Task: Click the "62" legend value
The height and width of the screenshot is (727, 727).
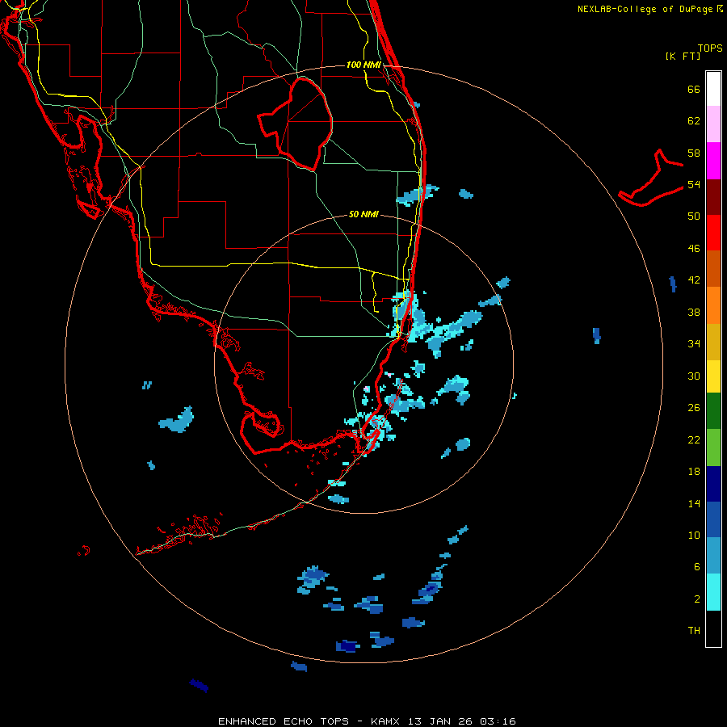Action: (x=694, y=121)
